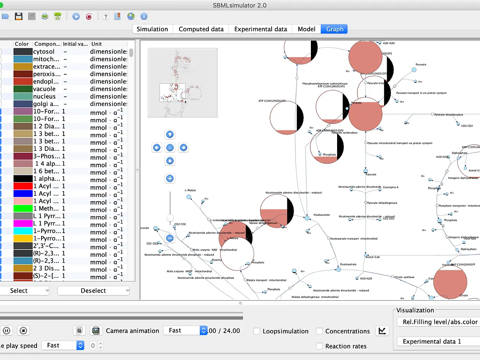Enable the Concentrations checkbox

pyautogui.click(x=319, y=331)
